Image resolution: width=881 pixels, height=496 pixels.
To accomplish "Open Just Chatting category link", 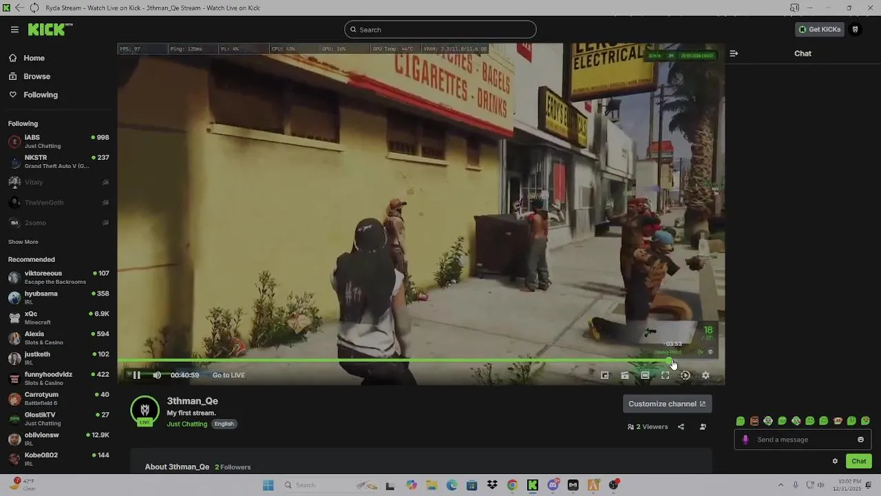I will [x=187, y=424].
